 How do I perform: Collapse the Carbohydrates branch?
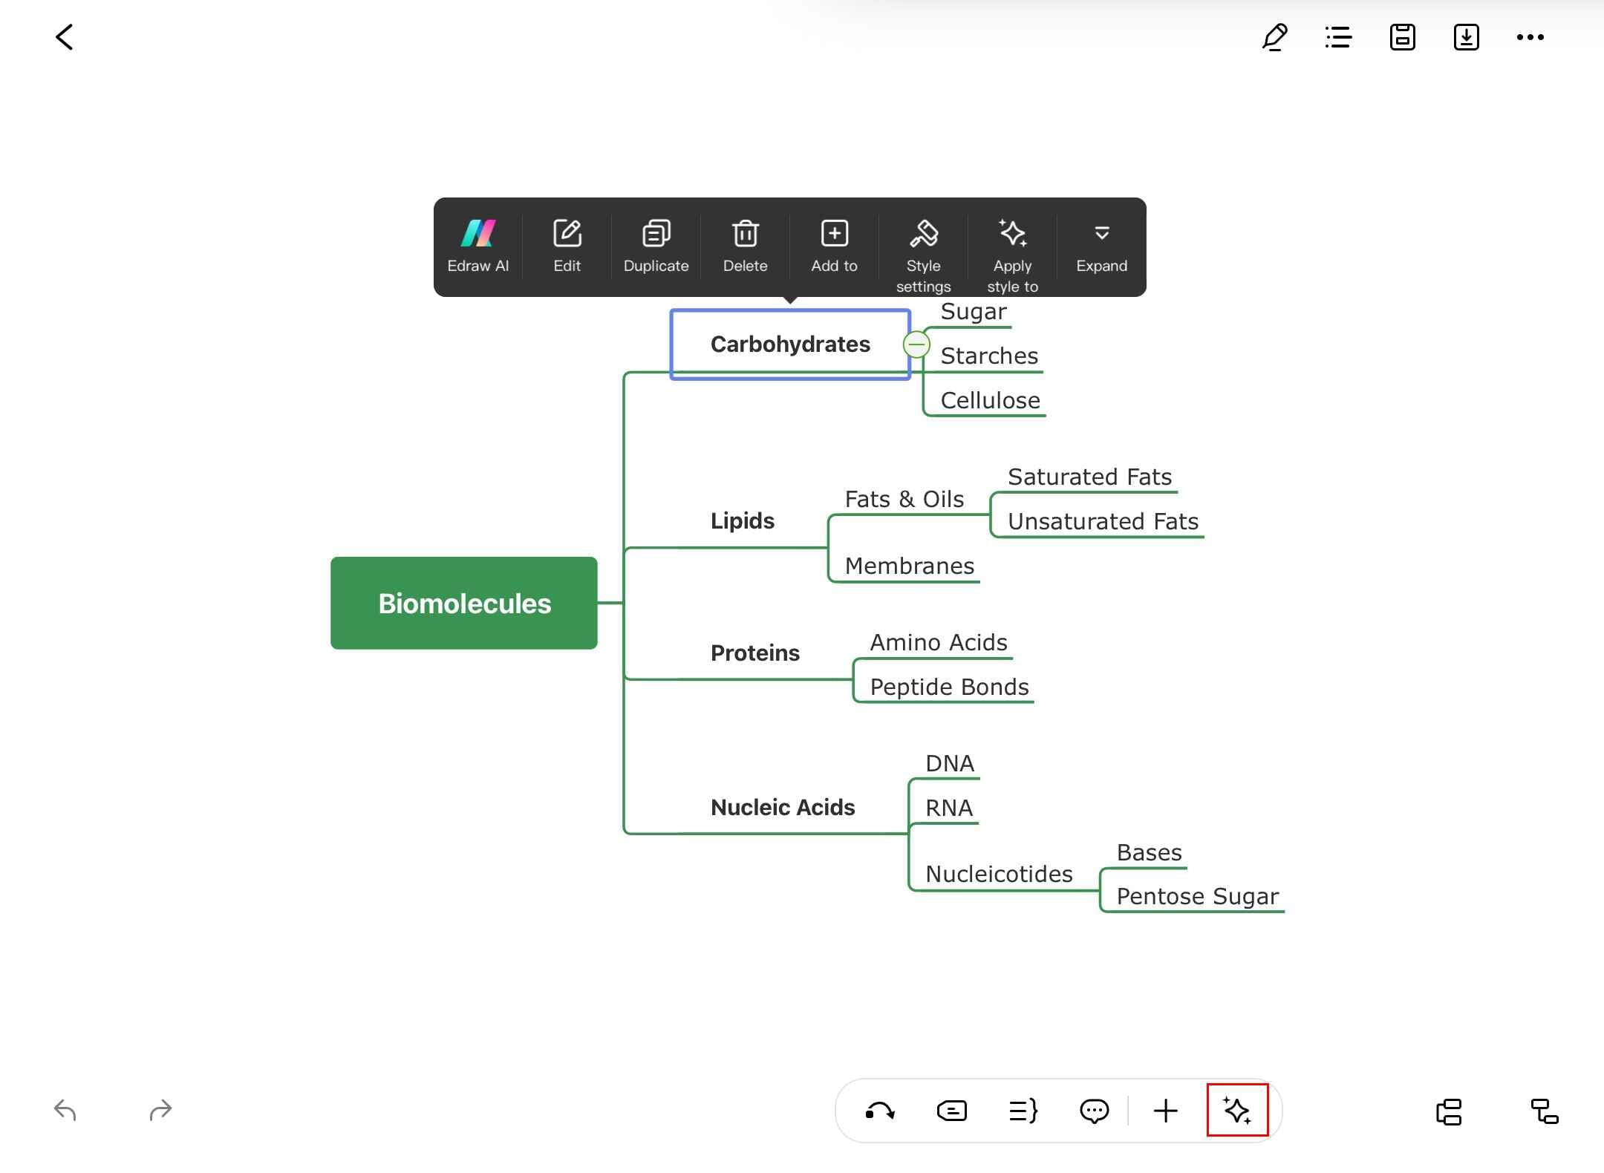coord(916,344)
